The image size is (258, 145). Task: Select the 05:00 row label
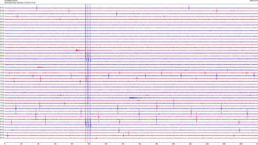pos(2,36)
